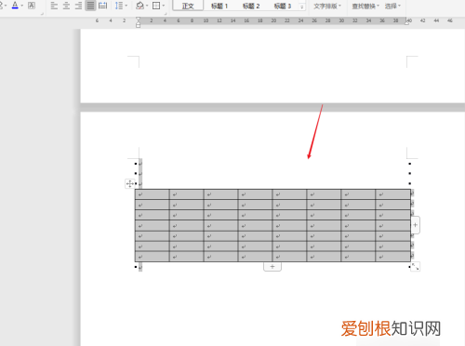Viewport: 465px width, 346px height.
Task: Open the 文字排版 menu
Action: 327,6
